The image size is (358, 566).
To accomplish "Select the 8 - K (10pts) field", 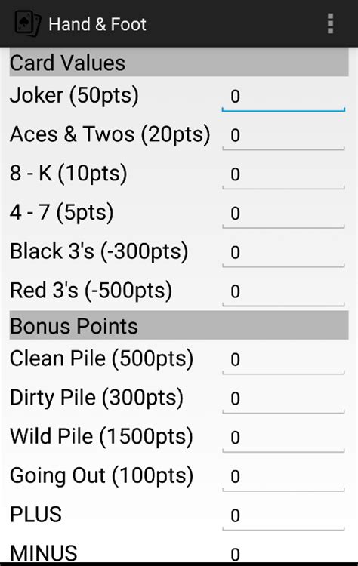I will pos(283,175).
